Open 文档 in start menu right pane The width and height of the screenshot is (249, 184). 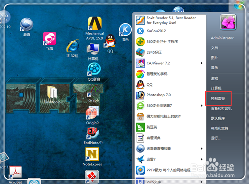pos(214,48)
